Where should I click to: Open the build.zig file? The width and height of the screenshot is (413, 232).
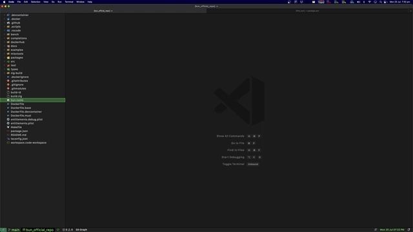tap(16, 96)
